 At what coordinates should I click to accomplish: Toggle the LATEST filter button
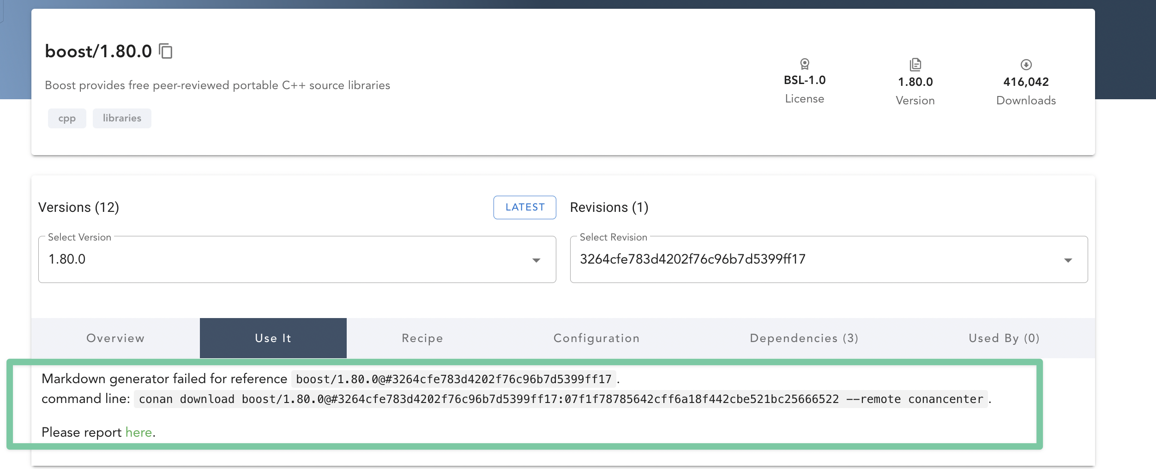click(x=524, y=207)
